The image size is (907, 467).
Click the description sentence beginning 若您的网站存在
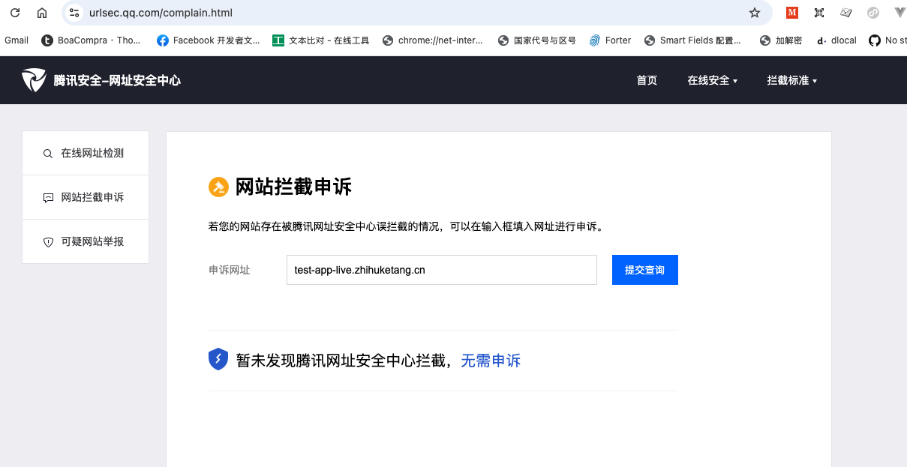click(x=406, y=226)
